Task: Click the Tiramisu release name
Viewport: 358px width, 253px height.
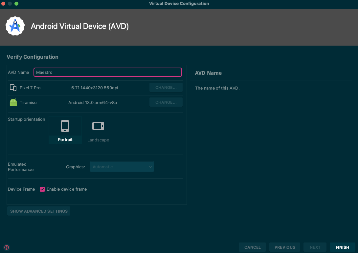Action: pos(28,102)
